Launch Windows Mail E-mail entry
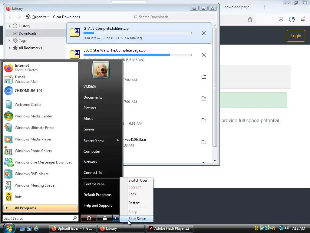The image size is (310, 233). tap(41, 79)
